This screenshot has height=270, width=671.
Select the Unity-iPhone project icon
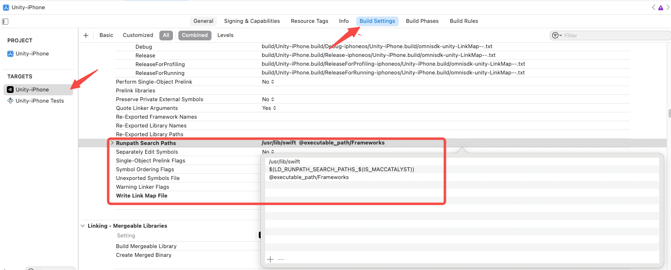[x=10, y=54]
